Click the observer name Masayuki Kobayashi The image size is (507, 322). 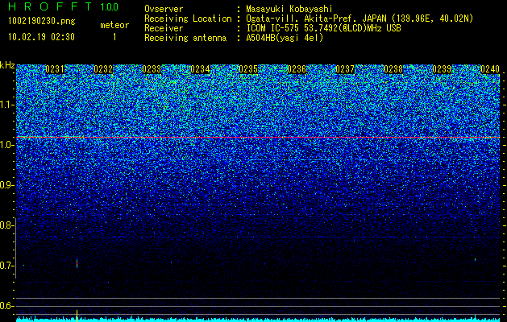point(289,9)
